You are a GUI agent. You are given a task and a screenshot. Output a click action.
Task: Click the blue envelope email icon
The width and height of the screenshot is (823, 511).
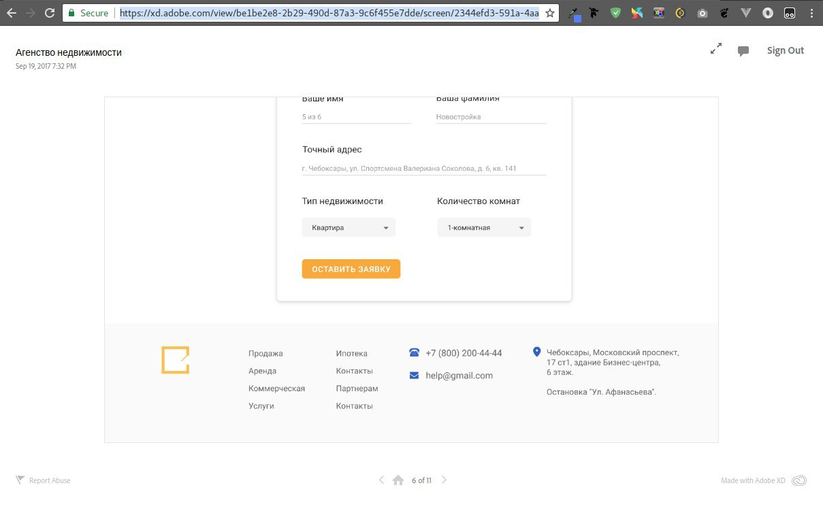[x=414, y=376]
